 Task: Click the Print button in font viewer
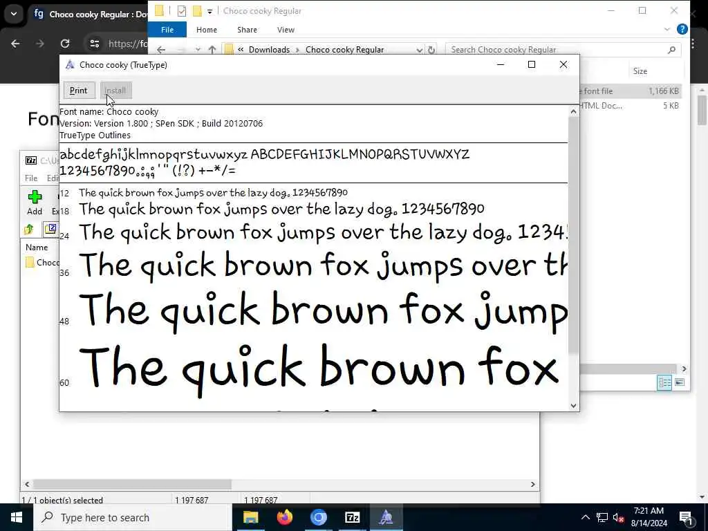[79, 91]
